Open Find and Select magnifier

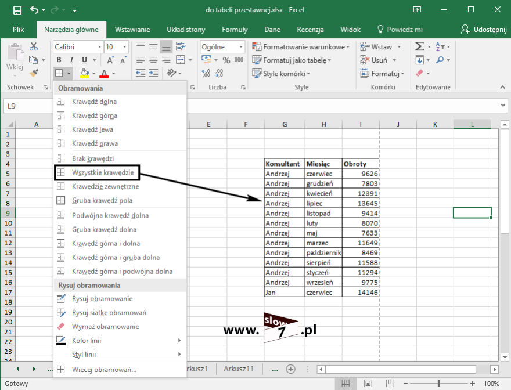click(440, 60)
